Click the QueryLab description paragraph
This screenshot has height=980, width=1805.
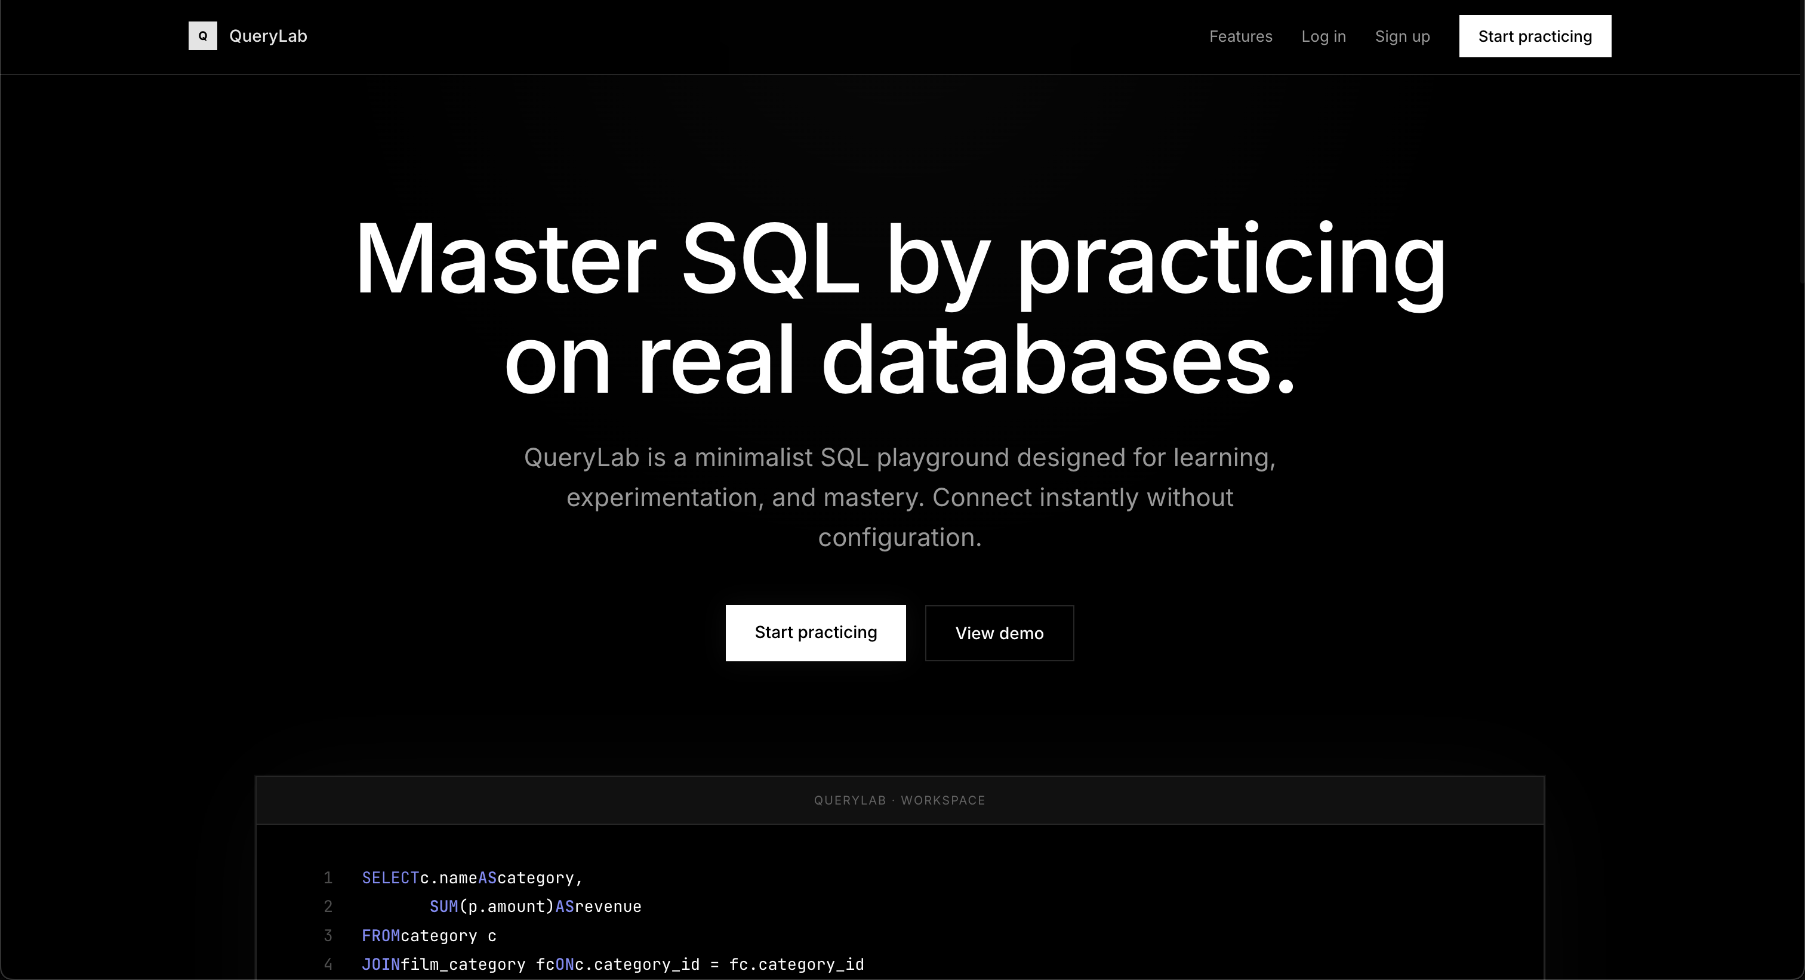pos(900,497)
